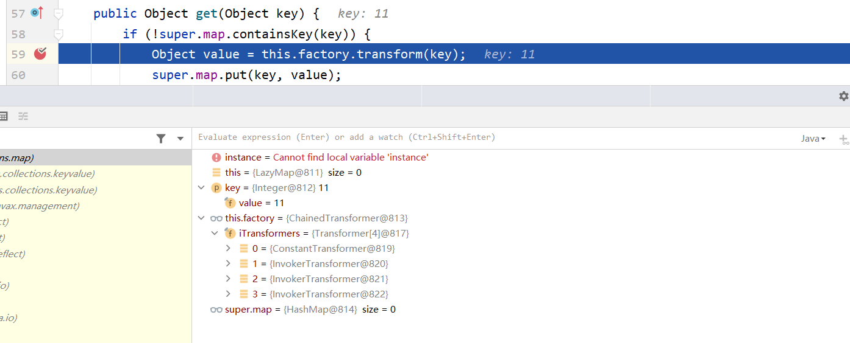This screenshot has height=343, width=850.
Task: Open the Java language dropdown
Action: tap(813, 139)
